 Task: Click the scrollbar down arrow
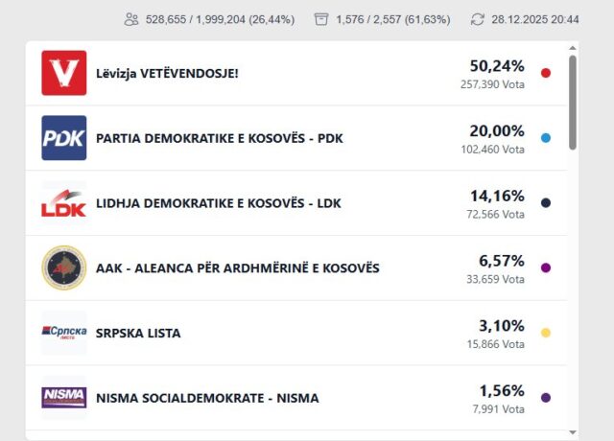pos(573,432)
